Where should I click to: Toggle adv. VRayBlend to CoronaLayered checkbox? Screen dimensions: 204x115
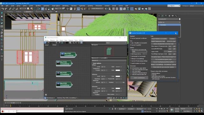click(131, 43)
